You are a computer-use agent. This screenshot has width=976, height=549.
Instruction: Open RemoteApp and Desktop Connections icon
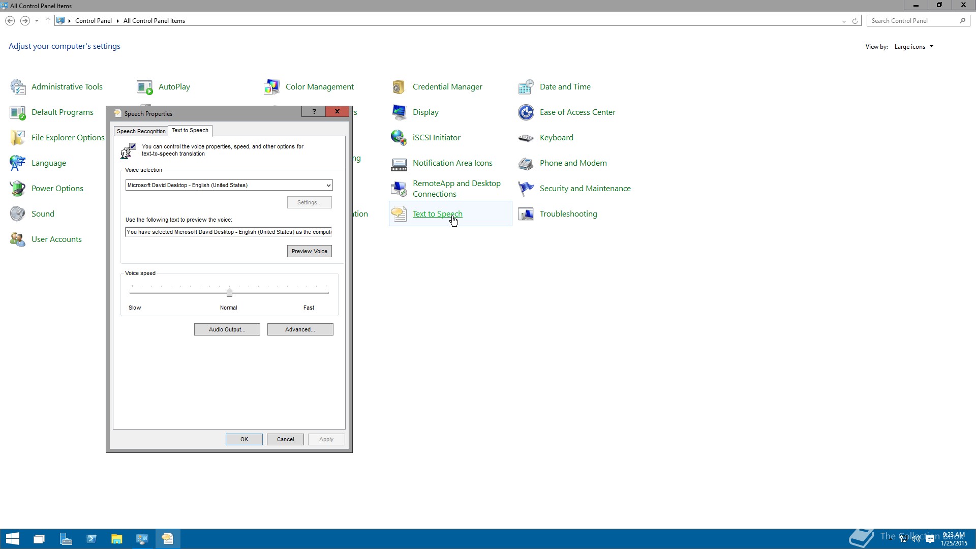tap(399, 189)
